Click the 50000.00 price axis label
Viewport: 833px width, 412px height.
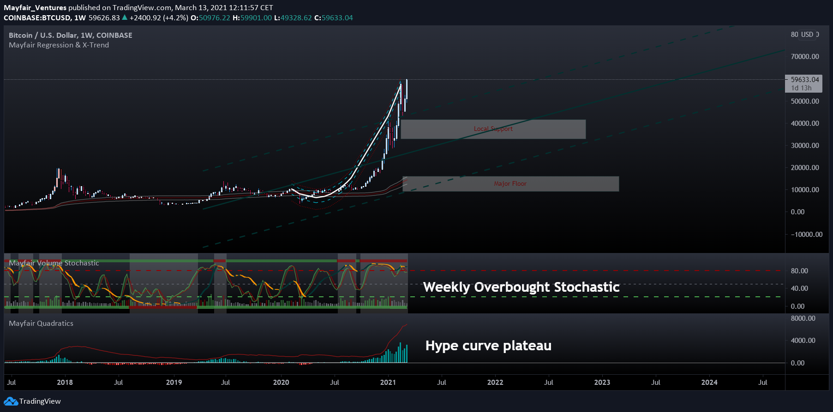click(805, 101)
